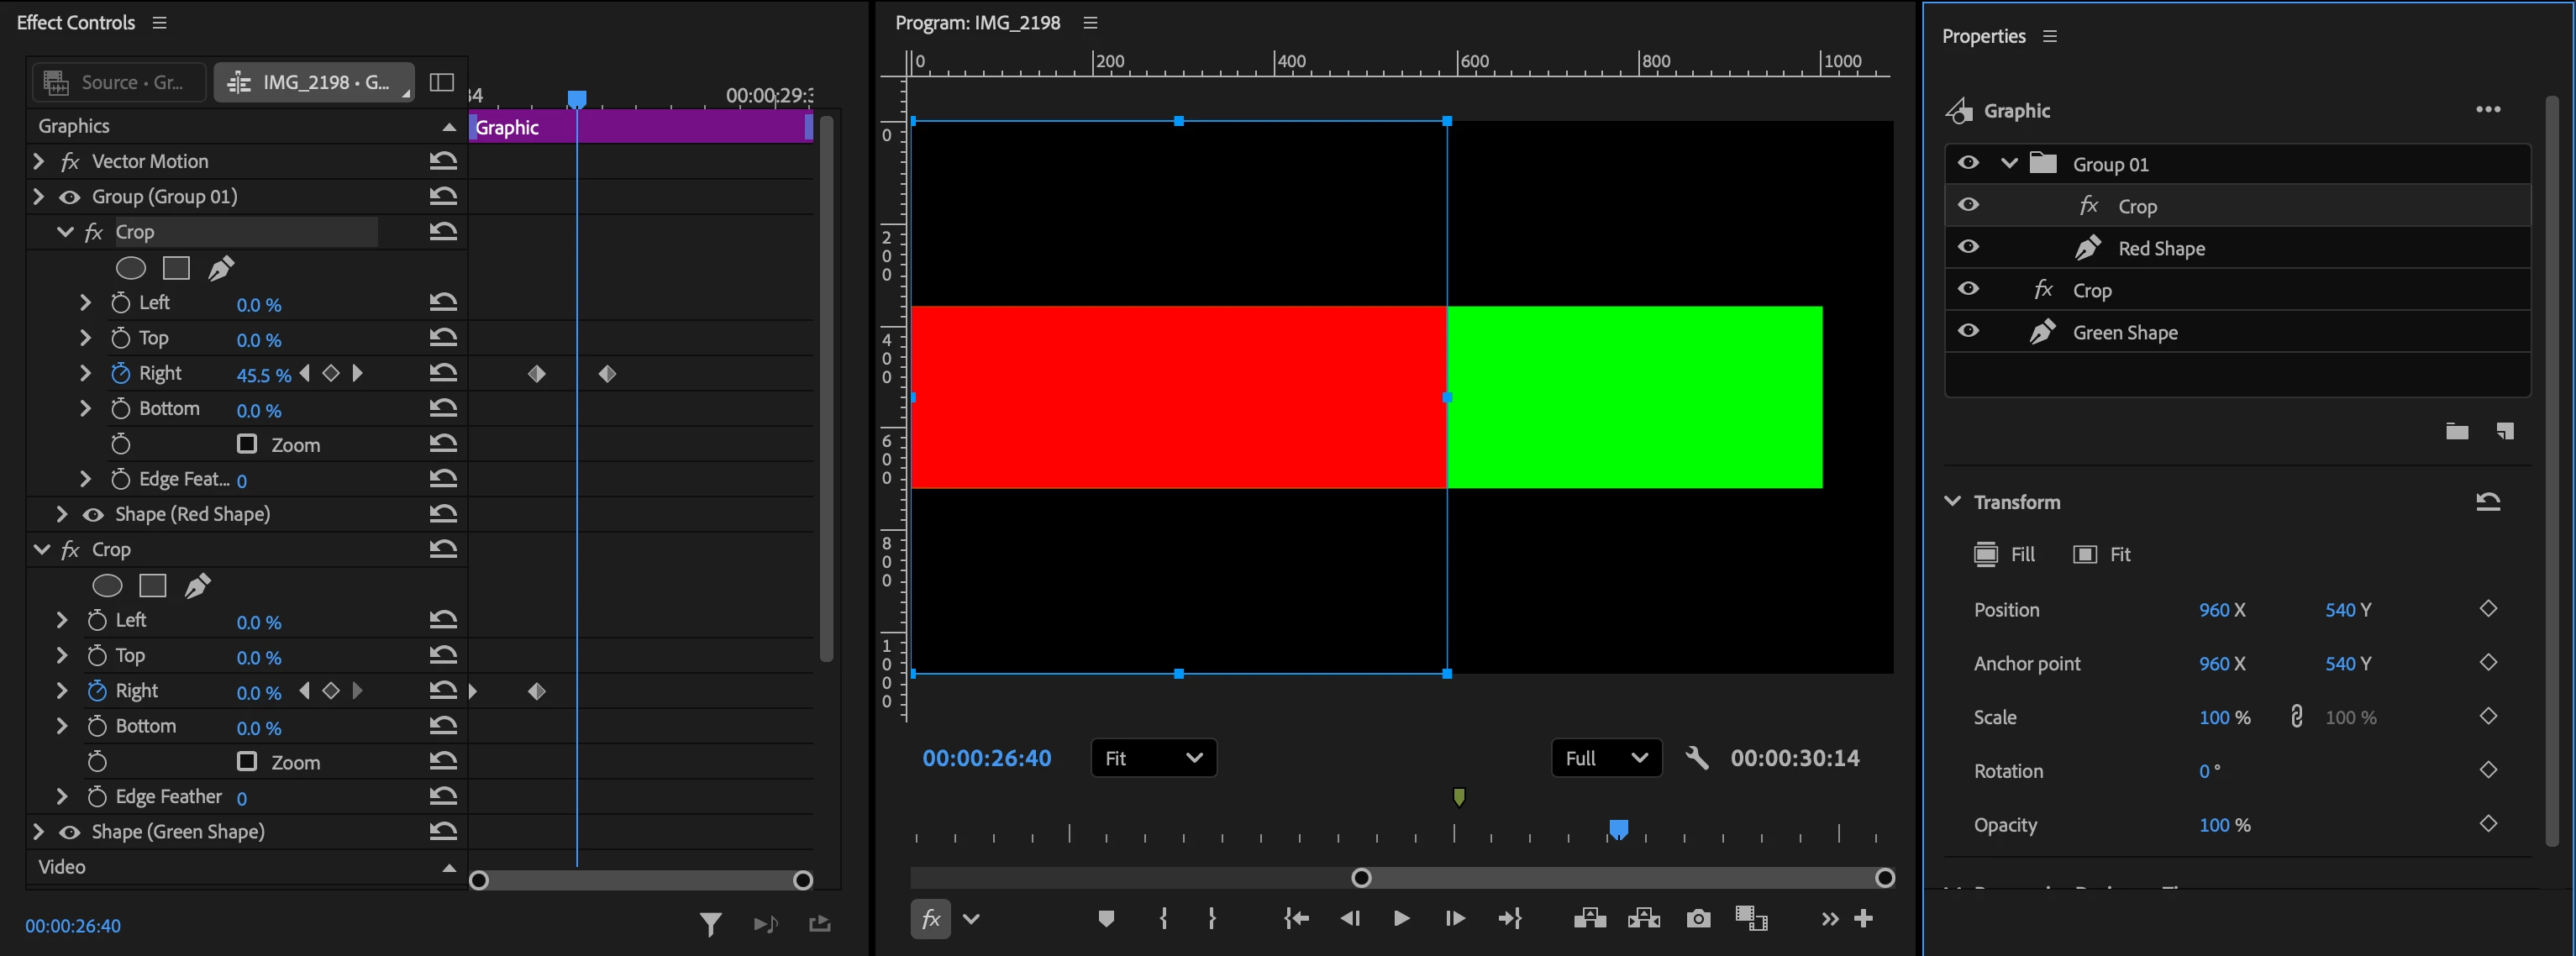Select pen mask tool on the lower Crop effect

(197, 586)
